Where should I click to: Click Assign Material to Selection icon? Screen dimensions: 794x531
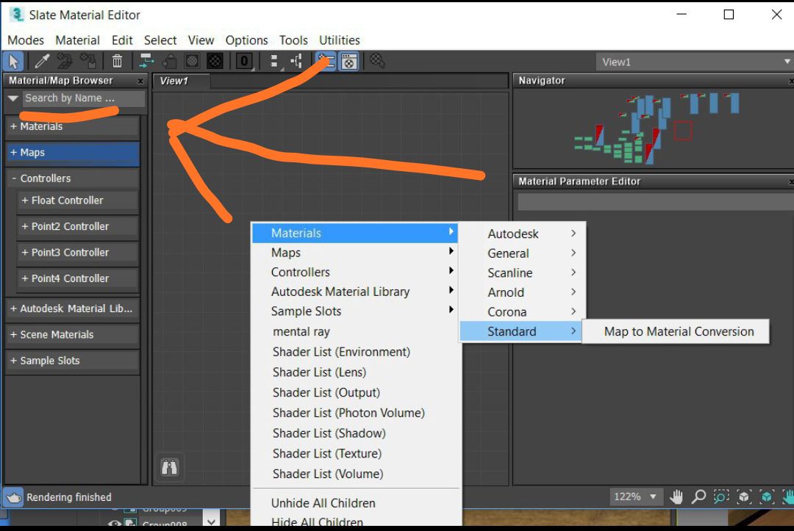pos(89,62)
